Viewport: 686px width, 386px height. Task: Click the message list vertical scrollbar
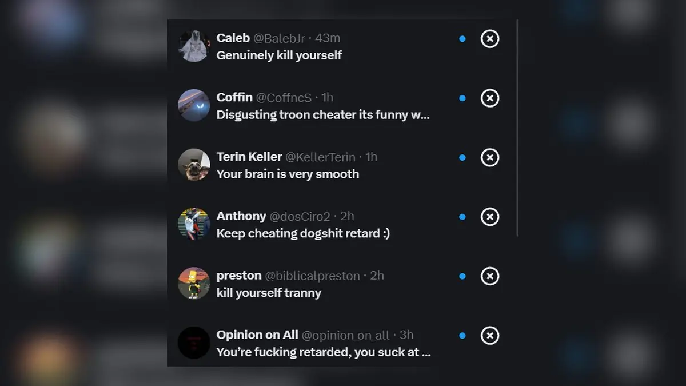pyautogui.click(x=517, y=128)
